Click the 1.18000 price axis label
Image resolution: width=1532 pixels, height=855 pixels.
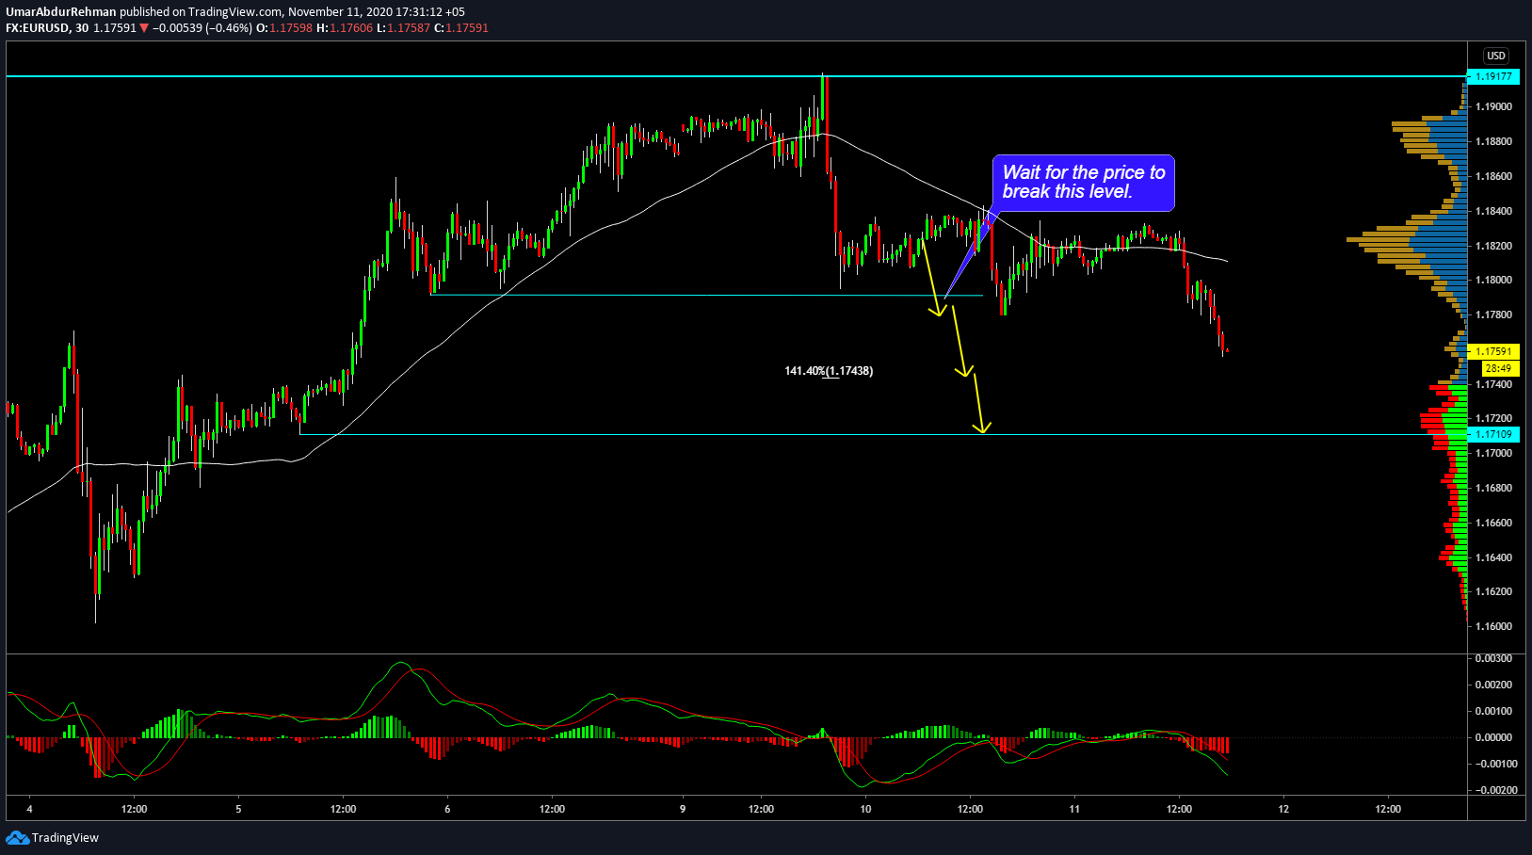[x=1493, y=280]
